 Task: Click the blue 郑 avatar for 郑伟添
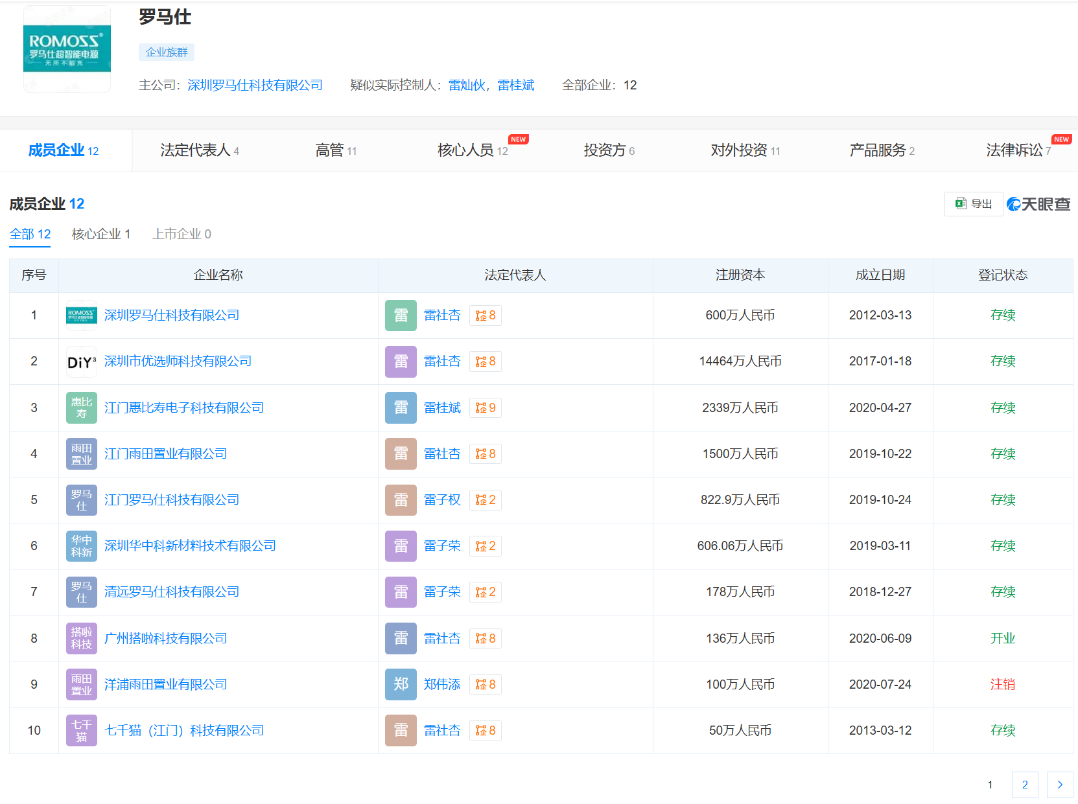pyautogui.click(x=400, y=684)
